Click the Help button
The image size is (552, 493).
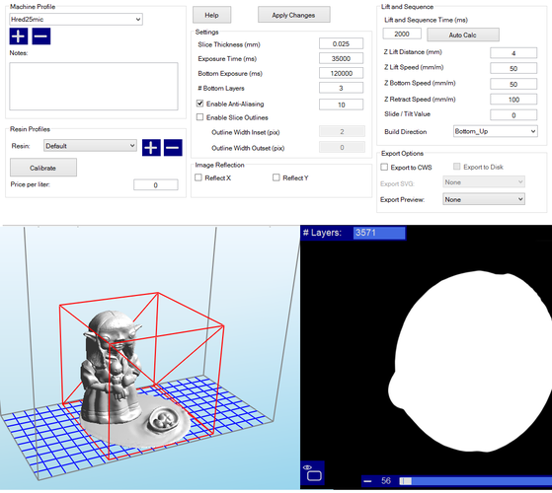[212, 15]
